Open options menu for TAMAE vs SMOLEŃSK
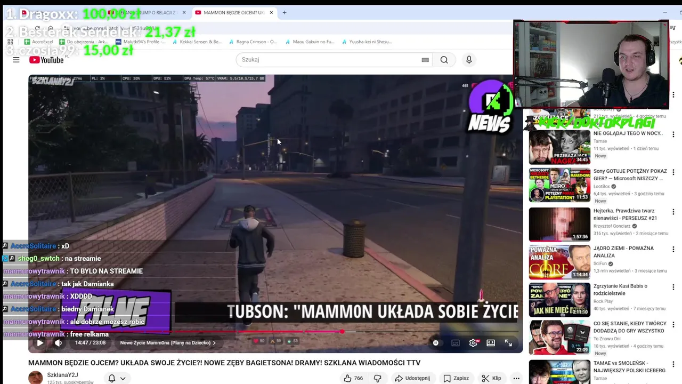 click(x=673, y=364)
